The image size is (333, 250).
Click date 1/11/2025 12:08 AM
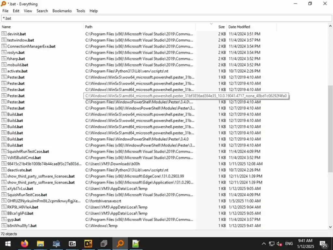[x=246, y=164]
